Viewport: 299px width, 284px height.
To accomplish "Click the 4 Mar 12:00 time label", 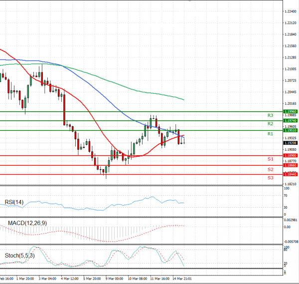I will (70, 279).
